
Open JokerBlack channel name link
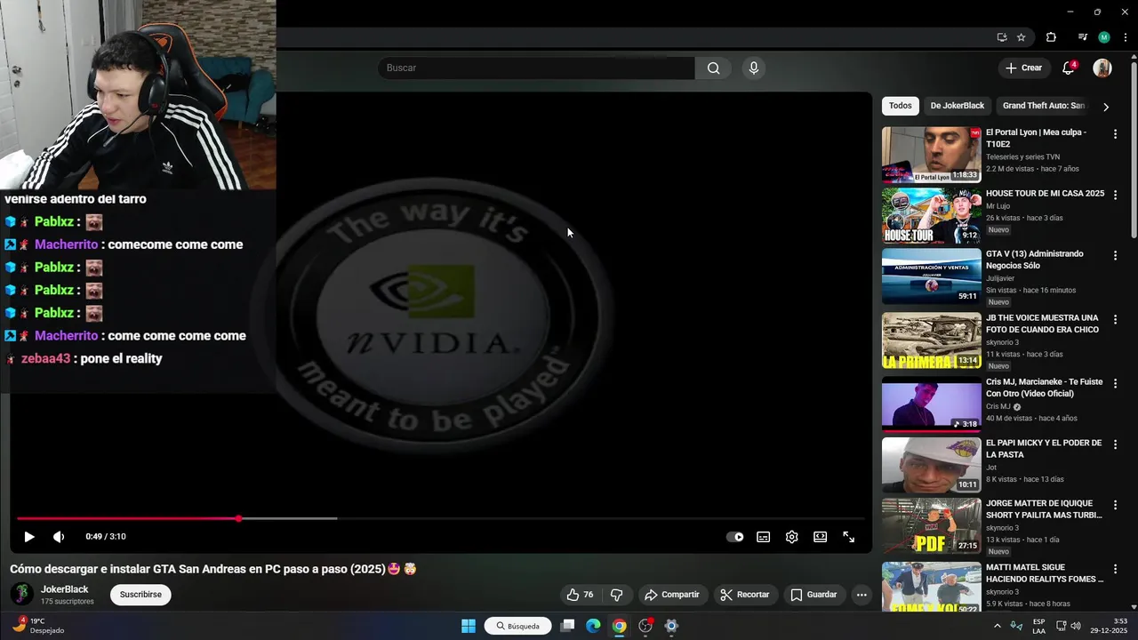tap(64, 589)
